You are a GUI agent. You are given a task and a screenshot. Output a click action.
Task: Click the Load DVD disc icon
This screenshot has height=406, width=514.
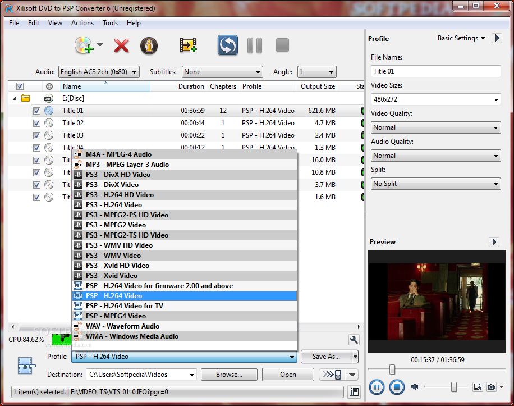tap(84, 45)
